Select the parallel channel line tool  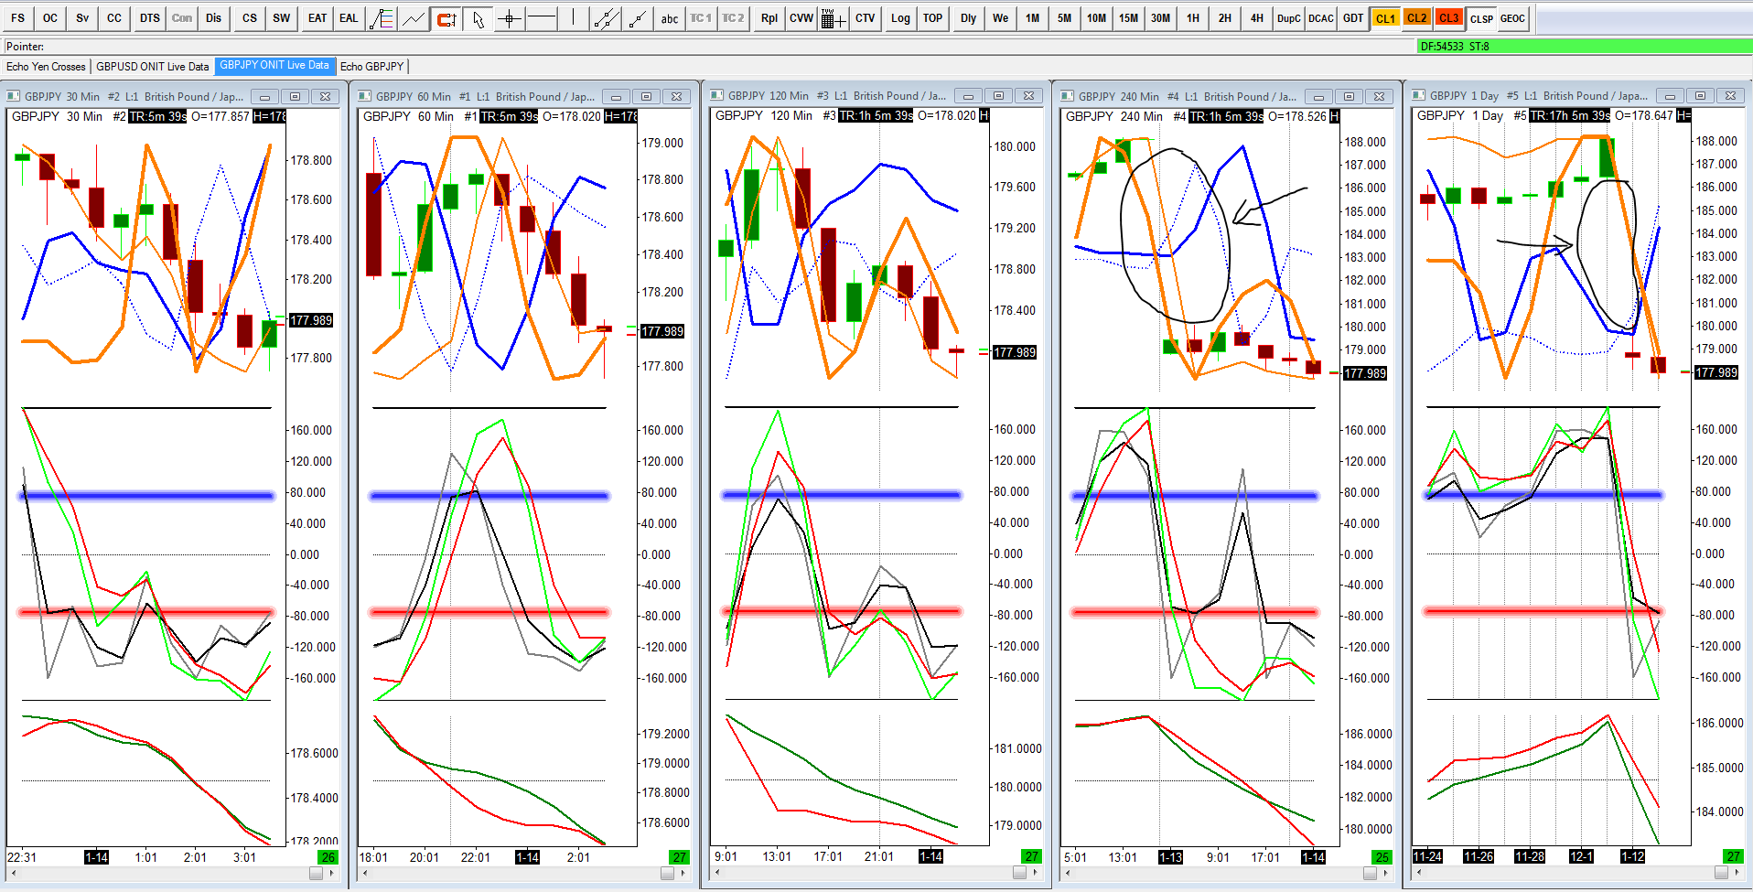click(x=606, y=18)
